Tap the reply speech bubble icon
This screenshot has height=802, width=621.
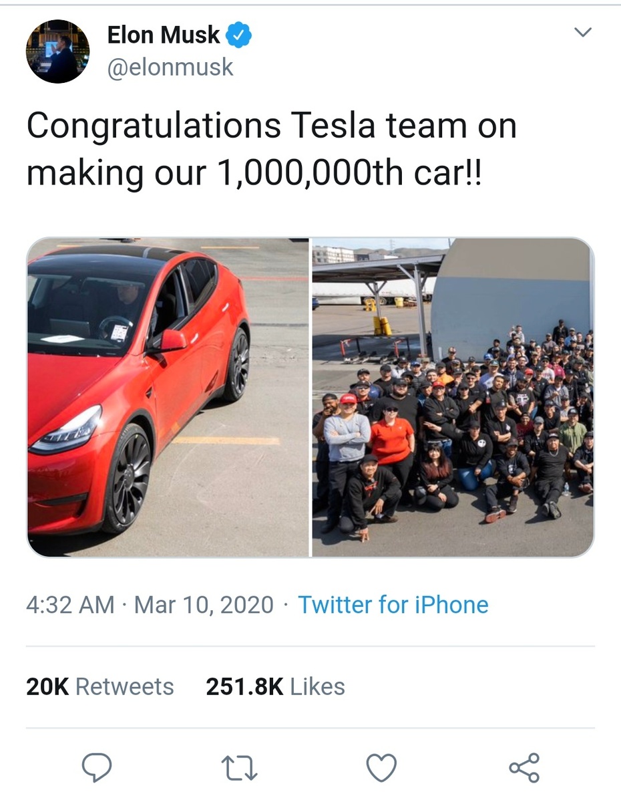(x=97, y=767)
